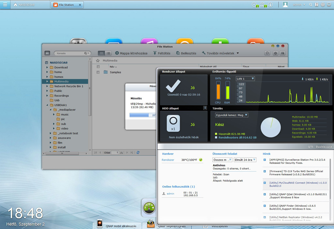The width and height of the screenshot is (334, 229).
Task: Open the HDD állapot list icon
Action: click(205, 108)
